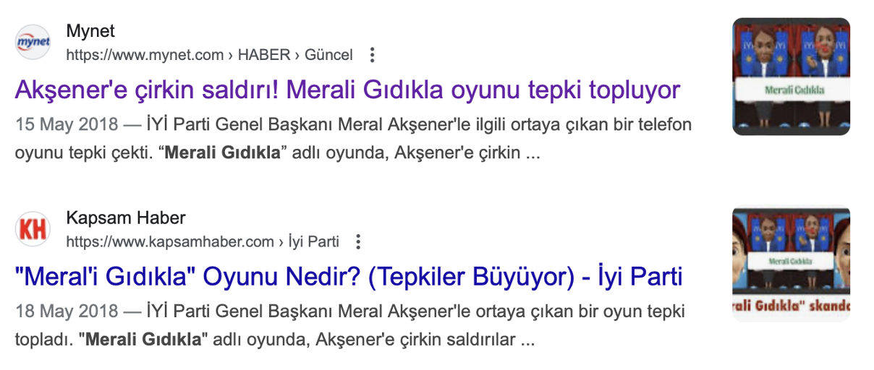Click bold "Merali Gıdıkla" in the Mynet snippet
Image resolution: width=874 pixels, height=370 pixels.
223,154
